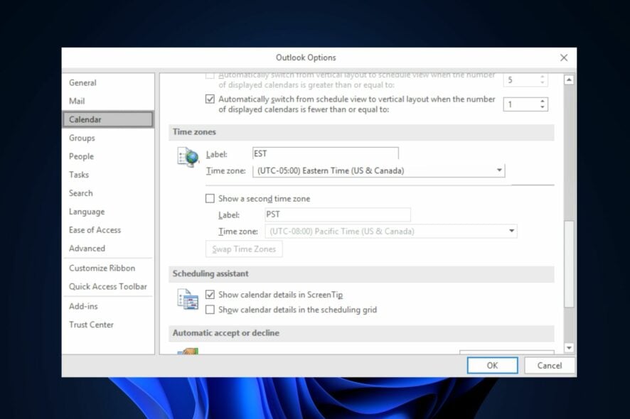Open the People options category
Image resolution: width=630 pixels, height=419 pixels.
[107, 156]
